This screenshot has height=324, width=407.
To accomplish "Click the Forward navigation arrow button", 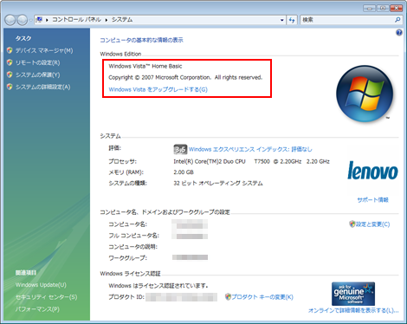I will pos(23,20).
